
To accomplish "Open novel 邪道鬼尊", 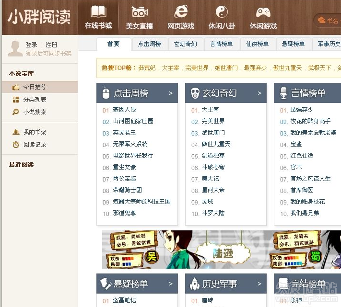I will click(x=124, y=213).
